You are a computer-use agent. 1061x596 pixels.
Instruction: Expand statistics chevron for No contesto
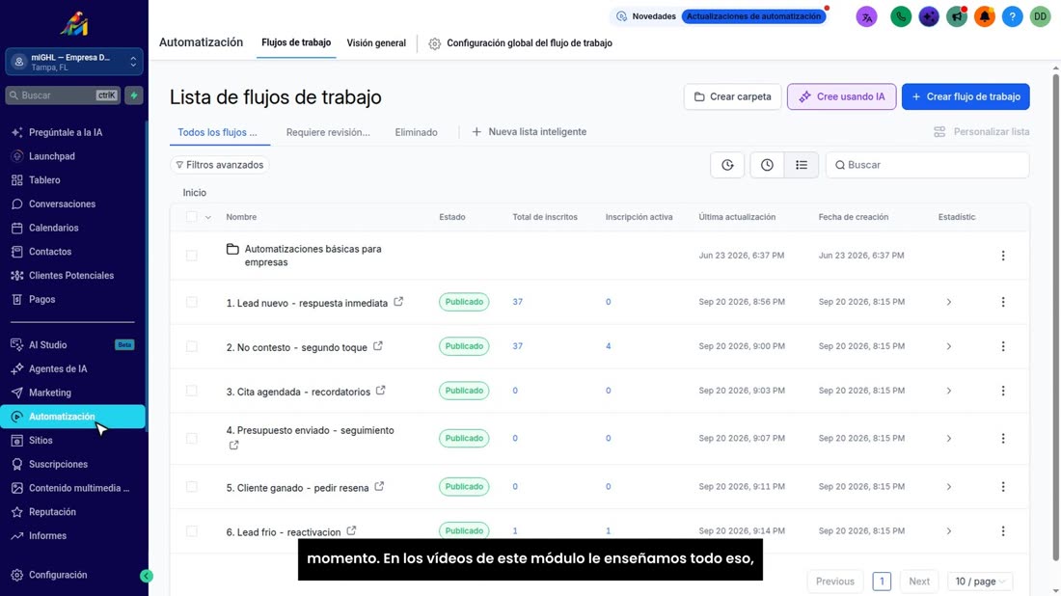click(x=949, y=346)
